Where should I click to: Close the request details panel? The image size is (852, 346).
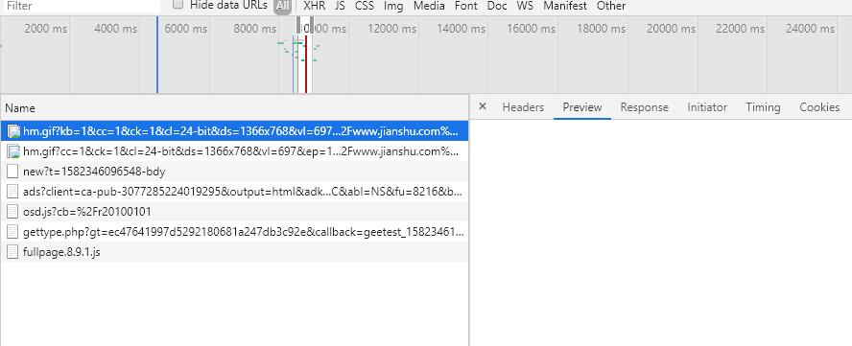[x=482, y=106]
